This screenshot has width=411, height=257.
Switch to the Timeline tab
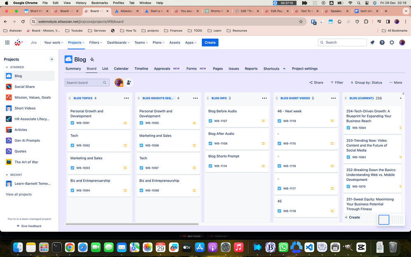(x=141, y=69)
